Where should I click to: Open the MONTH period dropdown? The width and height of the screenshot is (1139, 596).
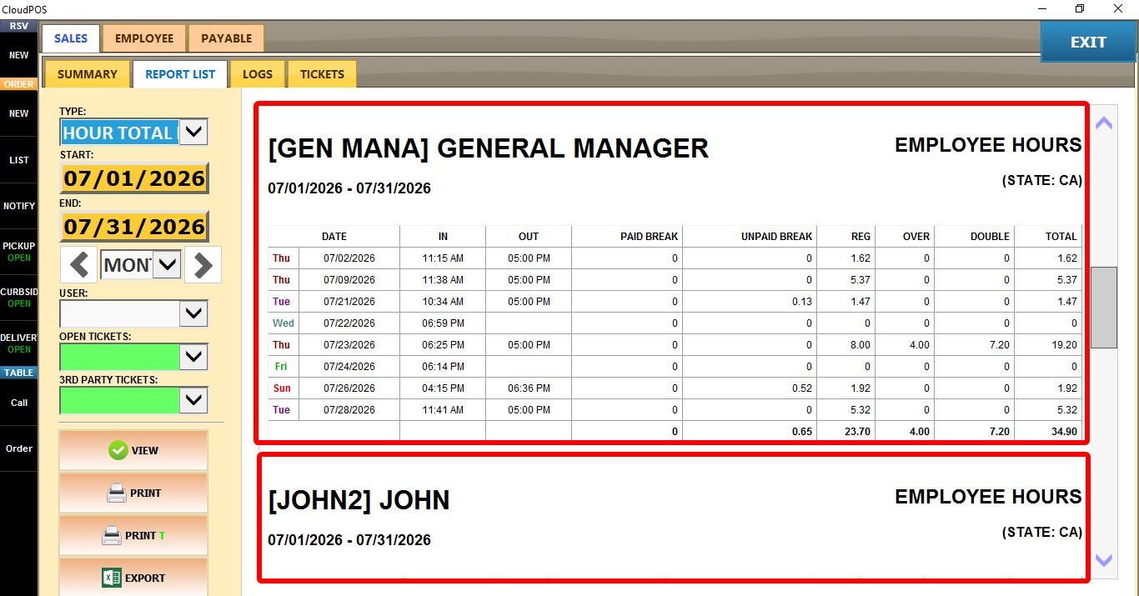pos(168,265)
